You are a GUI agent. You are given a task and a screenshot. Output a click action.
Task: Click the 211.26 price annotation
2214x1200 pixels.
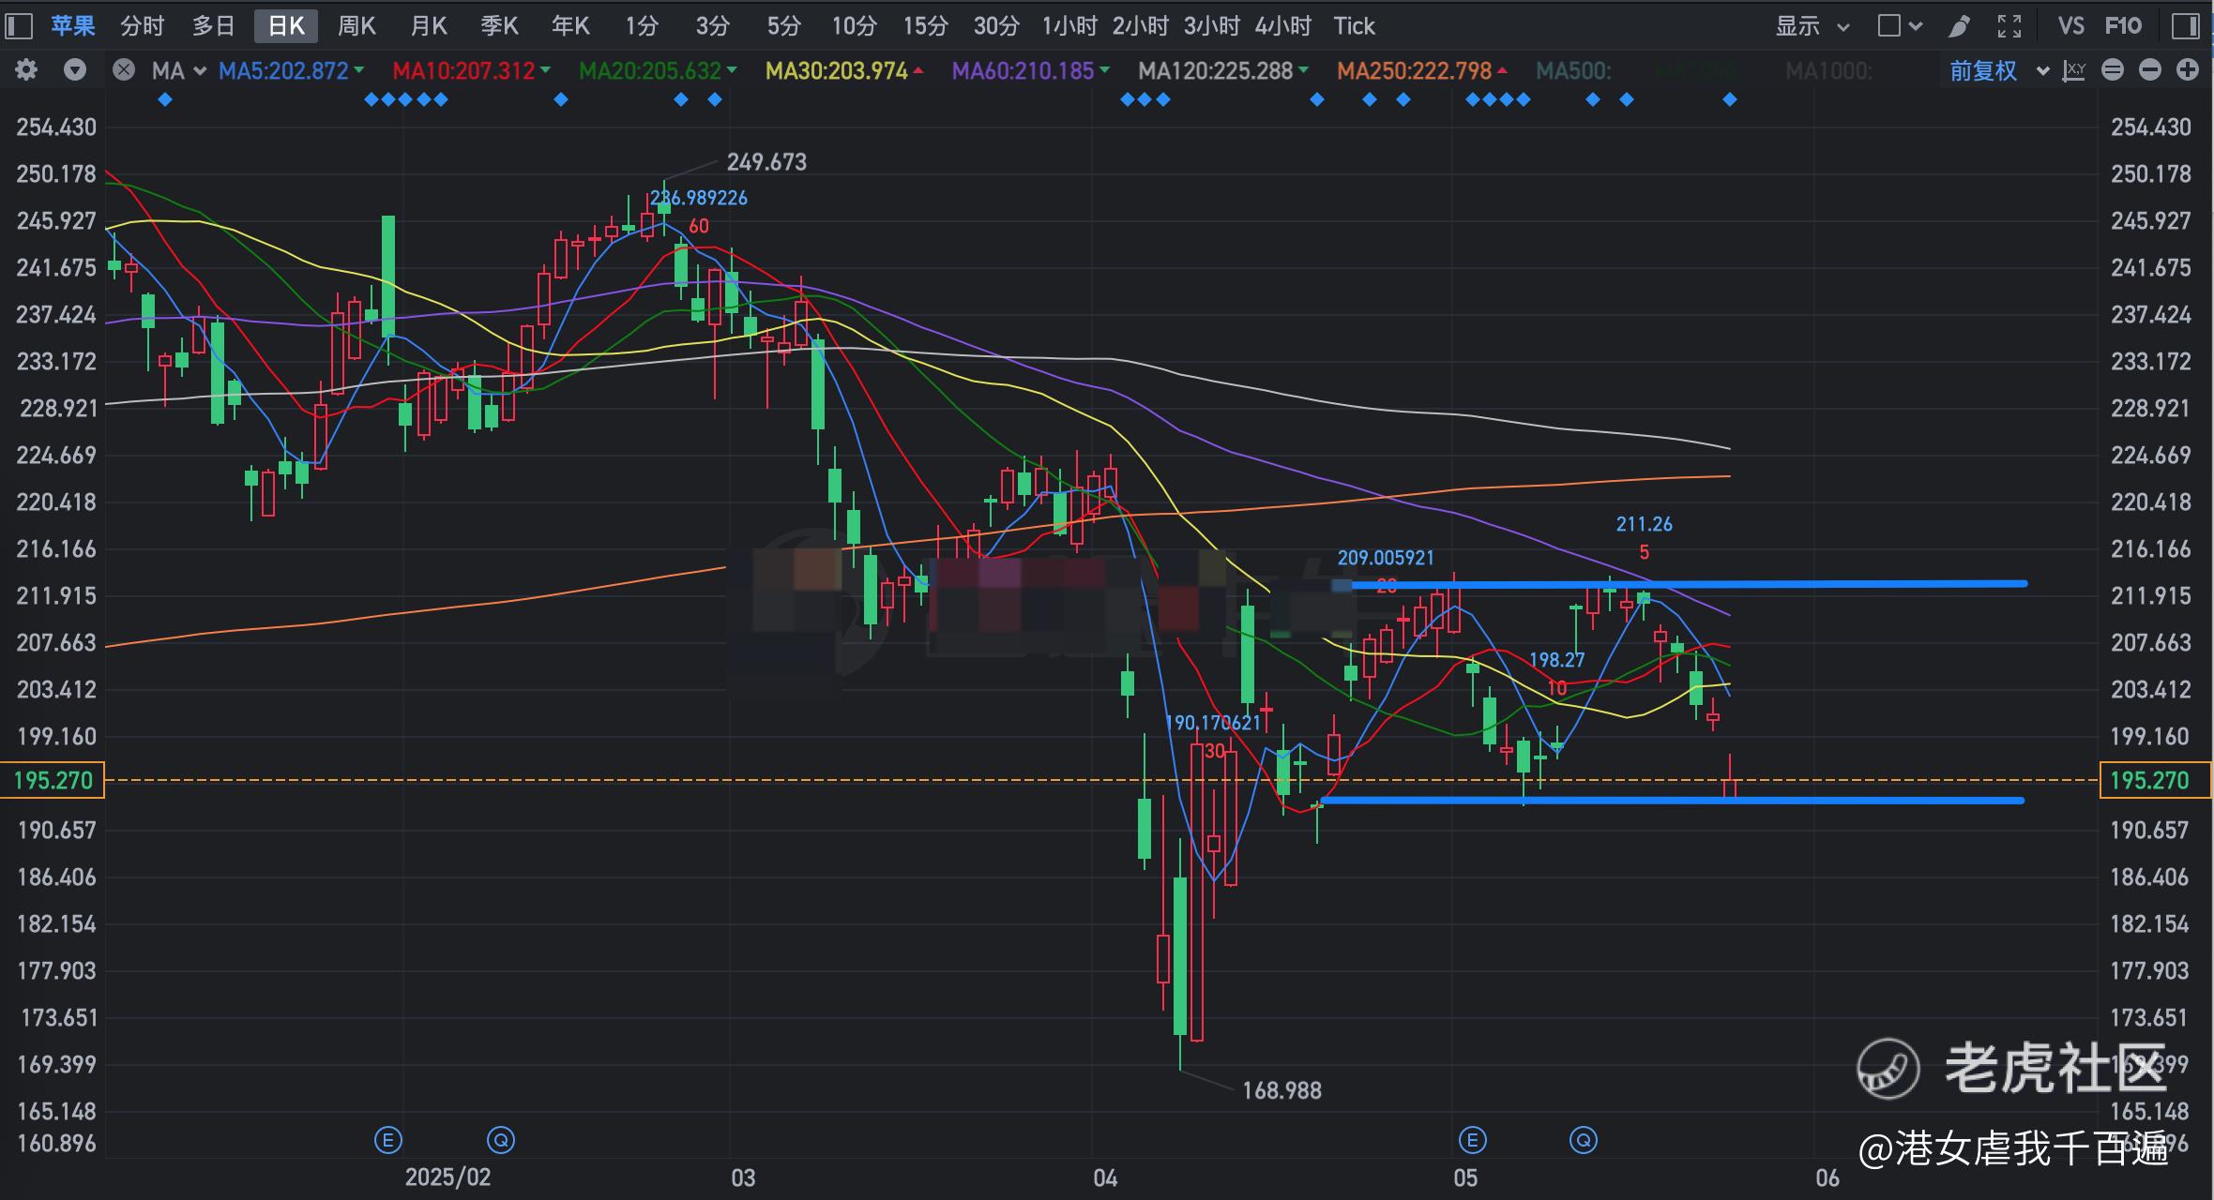1644,524
